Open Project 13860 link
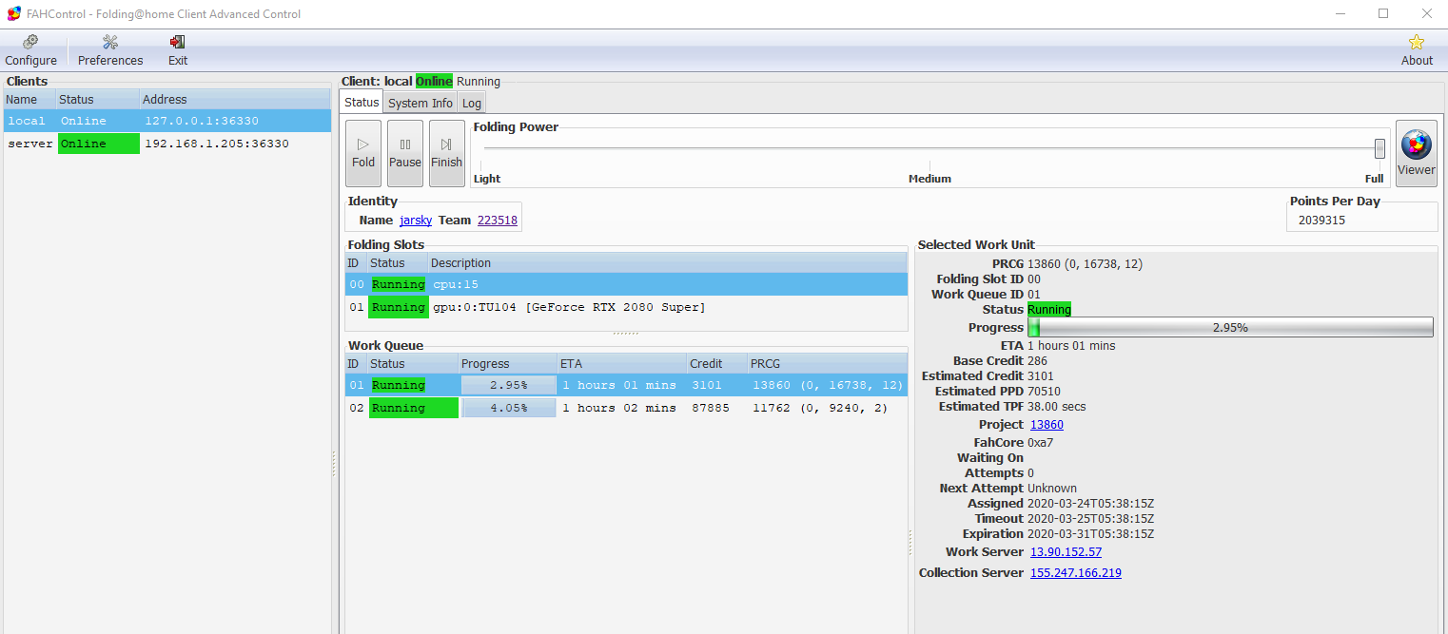 pyautogui.click(x=1047, y=425)
